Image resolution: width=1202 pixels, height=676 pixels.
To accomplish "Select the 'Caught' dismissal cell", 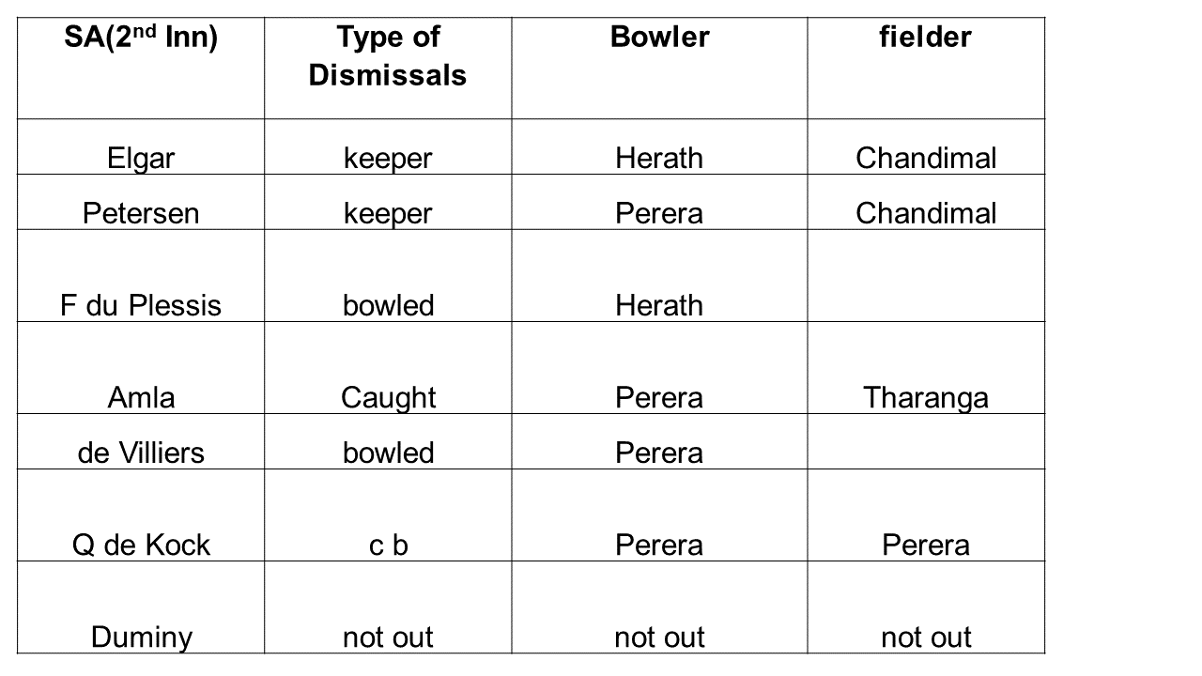I will coord(388,397).
